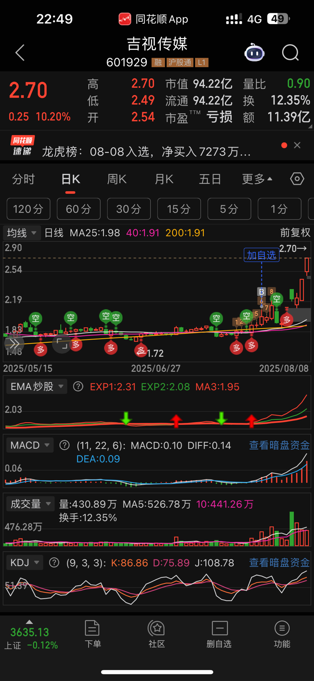Open the 成交量 indicator dropdown
The image size is (314, 681).
[31, 504]
